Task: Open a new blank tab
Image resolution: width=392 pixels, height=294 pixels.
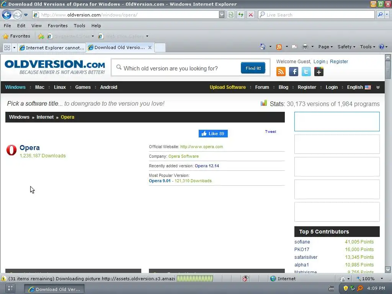Action: coord(160,47)
